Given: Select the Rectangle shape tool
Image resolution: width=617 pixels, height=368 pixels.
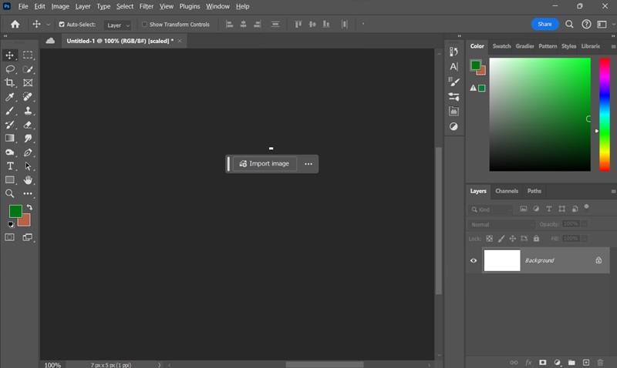Looking at the screenshot, I should click(x=9, y=180).
